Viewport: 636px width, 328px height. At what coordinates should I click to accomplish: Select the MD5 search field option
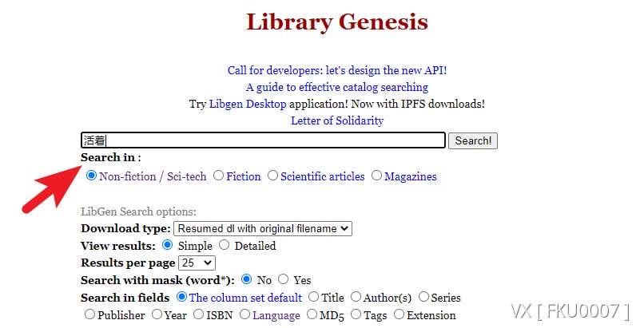[x=312, y=314]
